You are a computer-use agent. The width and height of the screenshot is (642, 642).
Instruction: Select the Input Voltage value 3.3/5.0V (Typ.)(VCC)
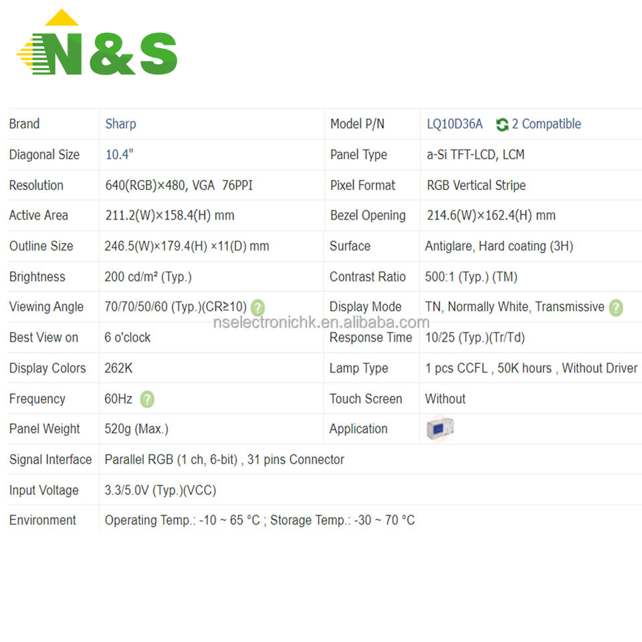pos(160,490)
